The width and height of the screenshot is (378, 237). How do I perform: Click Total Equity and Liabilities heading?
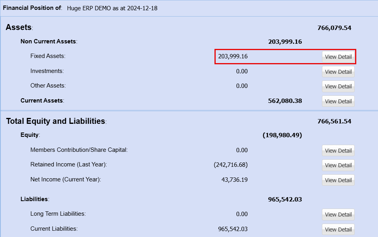[55, 121]
